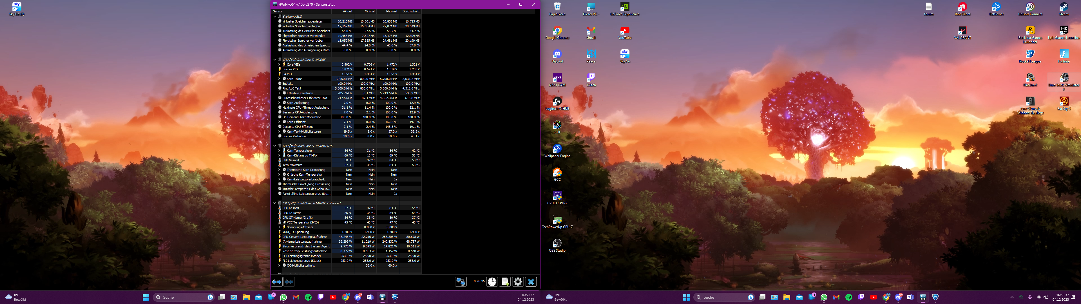Open the remote network monitoring icon
Image resolution: width=1081 pixels, height=304 pixels.
point(461,282)
